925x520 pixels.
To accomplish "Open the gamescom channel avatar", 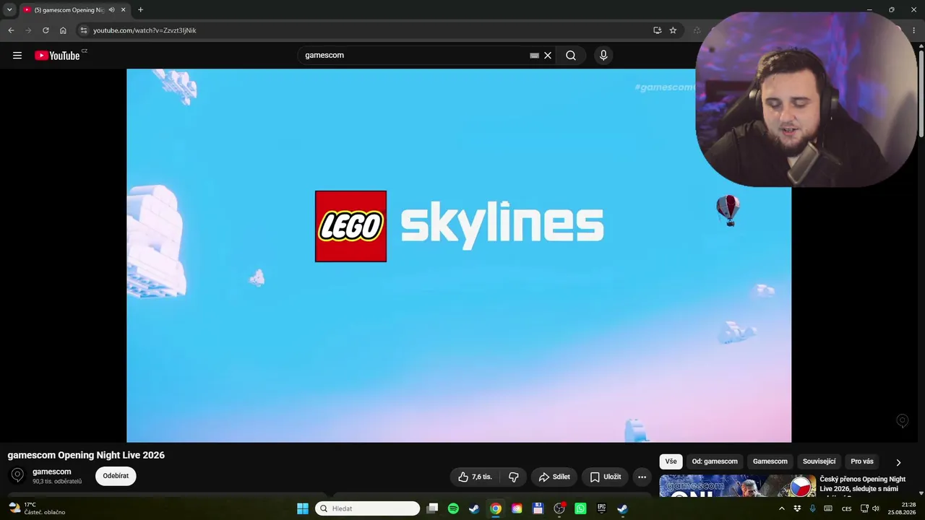I will [x=18, y=475].
